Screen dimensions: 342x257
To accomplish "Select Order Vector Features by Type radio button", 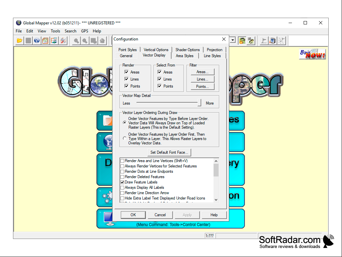I will tap(124, 123).
